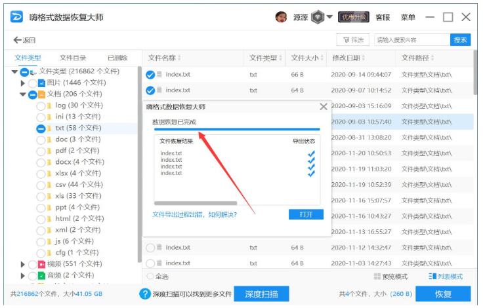The width and height of the screenshot is (485, 308).
Task: Uncheck the first index.txt file
Action: pyautogui.click(x=150, y=75)
